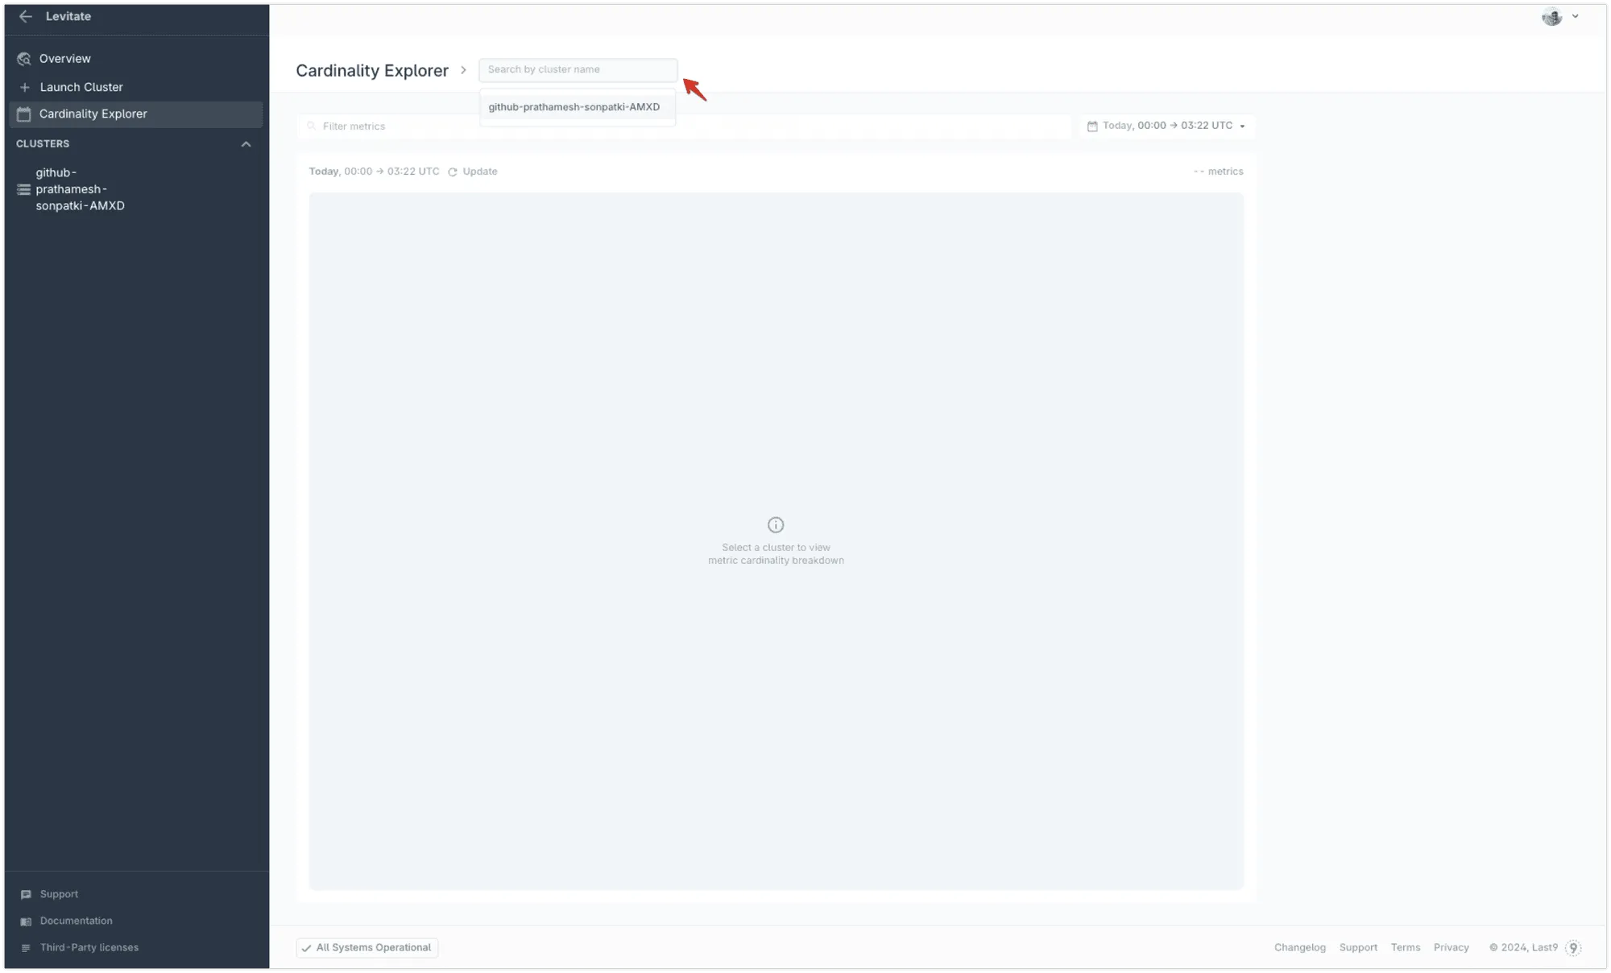Click the Support chat icon in sidebar
The height and width of the screenshot is (973, 1611).
click(x=26, y=894)
